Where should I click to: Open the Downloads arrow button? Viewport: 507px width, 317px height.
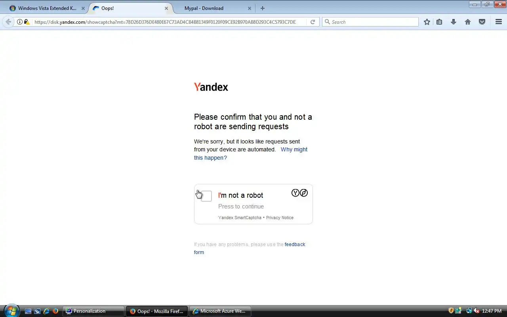click(x=454, y=22)
